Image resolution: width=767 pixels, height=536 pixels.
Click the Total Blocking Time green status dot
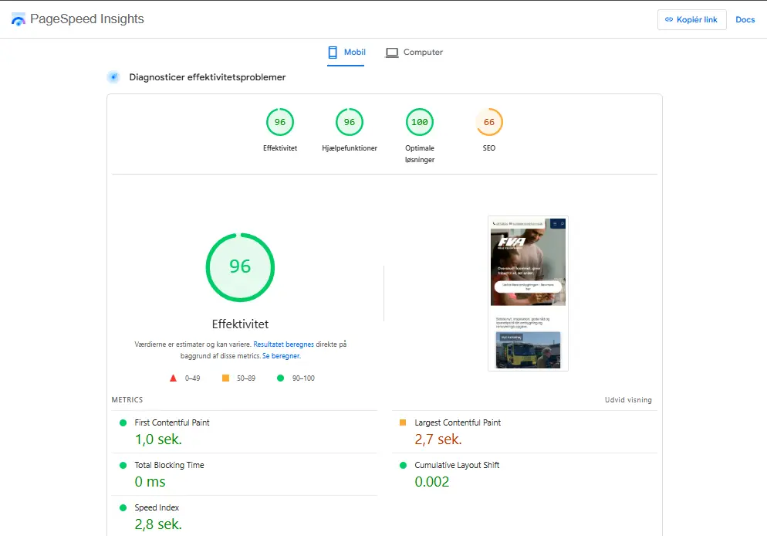coord(123,465)
